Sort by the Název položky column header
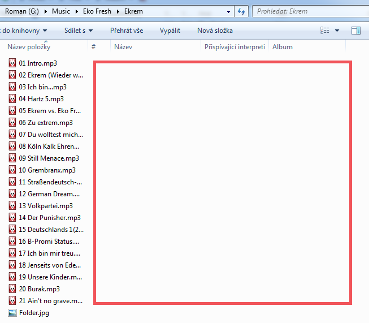This screenshot has width=369, height=323. tap(29, 47)
